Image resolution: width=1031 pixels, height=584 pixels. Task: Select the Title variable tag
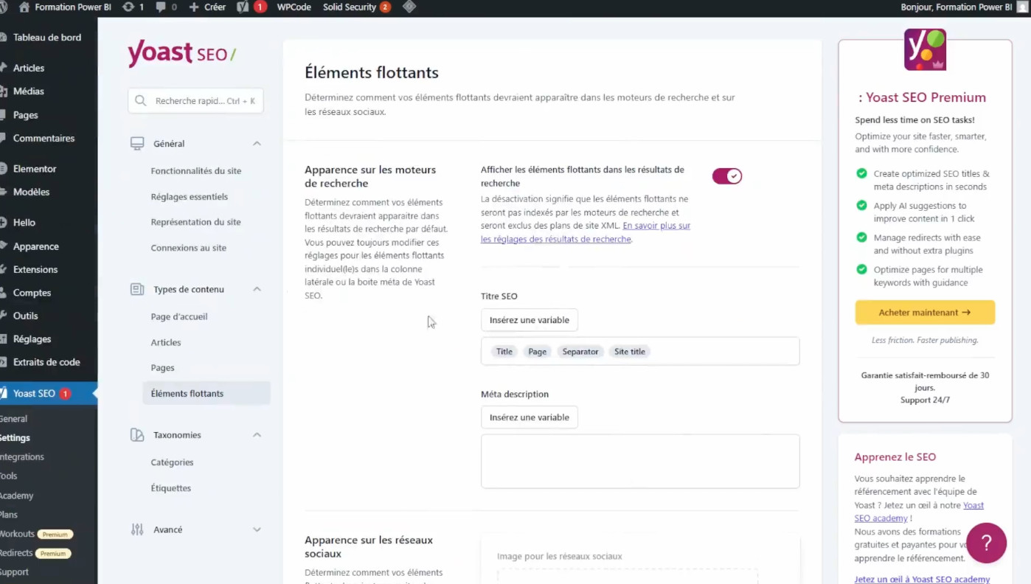504,352
